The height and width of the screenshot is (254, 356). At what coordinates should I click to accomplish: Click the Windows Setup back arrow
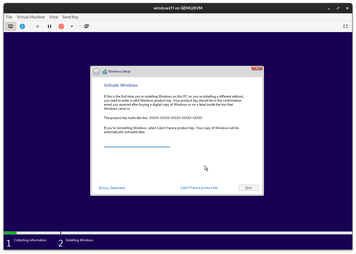click(96, 71)
